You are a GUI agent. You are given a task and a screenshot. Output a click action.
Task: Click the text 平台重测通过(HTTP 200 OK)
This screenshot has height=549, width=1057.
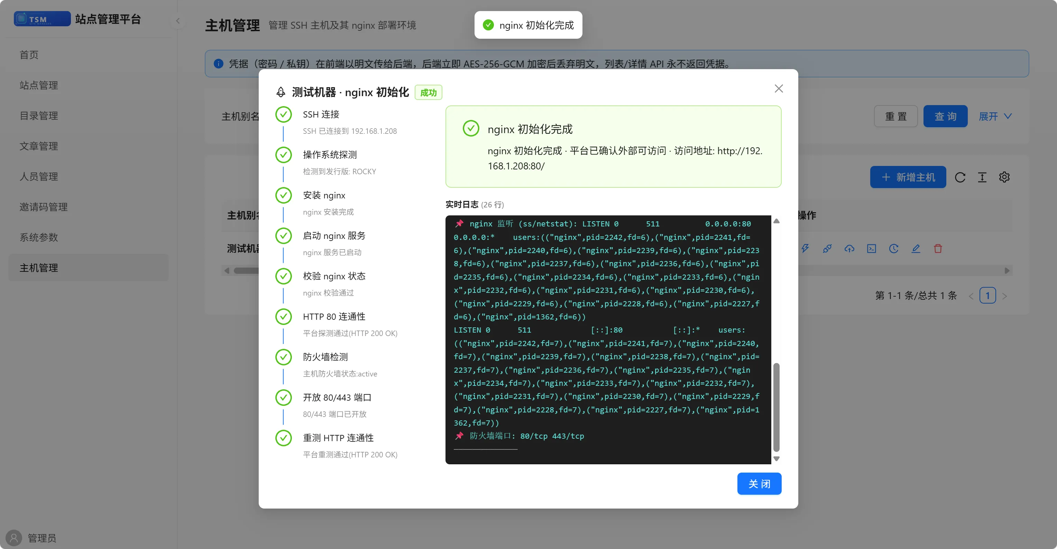(350, 455)
